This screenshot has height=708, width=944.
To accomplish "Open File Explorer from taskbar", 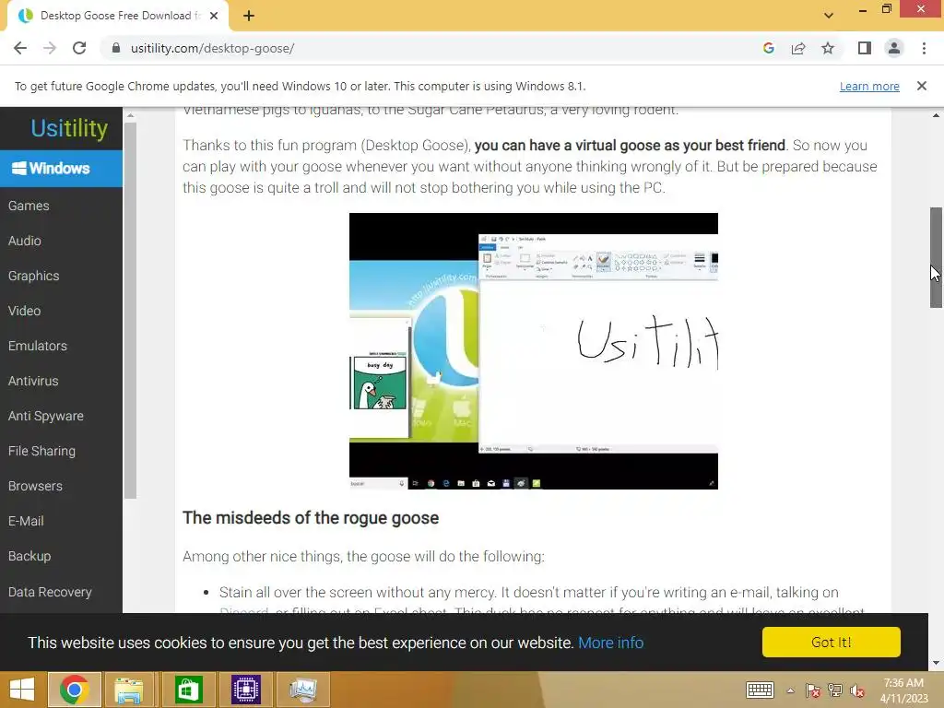I will (129, 690).
